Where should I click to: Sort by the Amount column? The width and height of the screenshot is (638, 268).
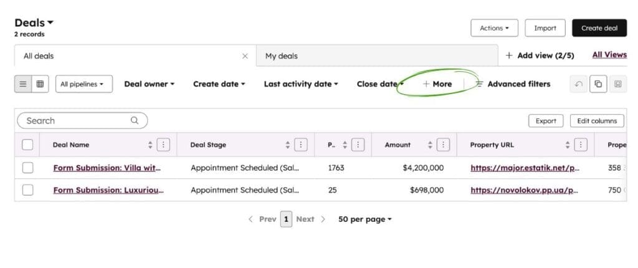[430, 145]
